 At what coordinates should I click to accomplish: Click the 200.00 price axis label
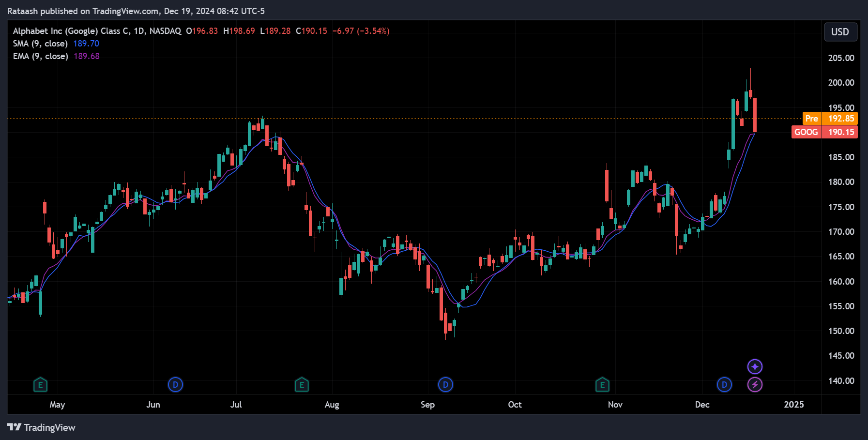(x=841, y=83)
